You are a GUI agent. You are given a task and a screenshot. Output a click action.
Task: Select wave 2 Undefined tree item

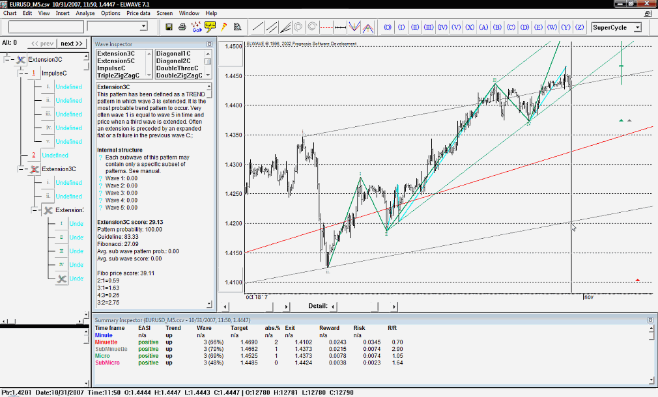pyautogui.click(x=55, y=156)
